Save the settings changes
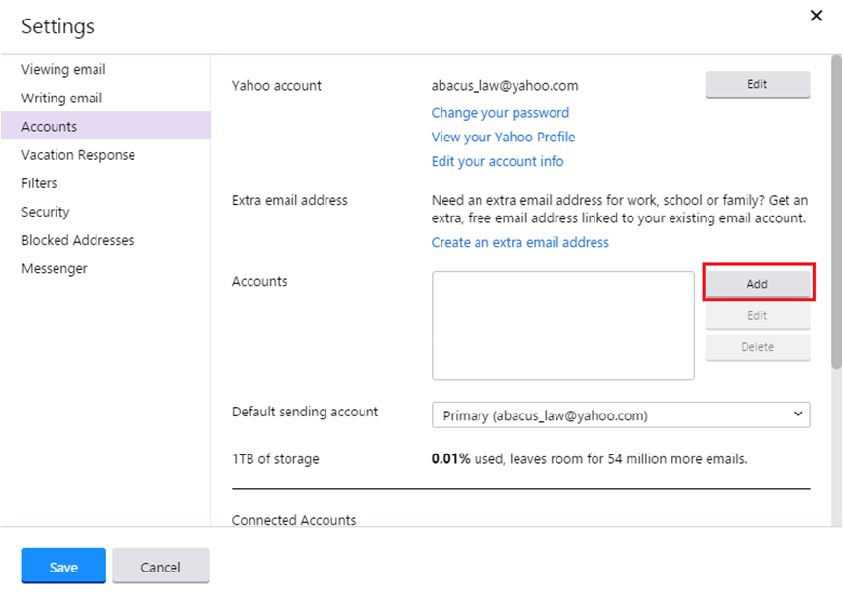This screenshot has width=843, height=592. point(62,566)
